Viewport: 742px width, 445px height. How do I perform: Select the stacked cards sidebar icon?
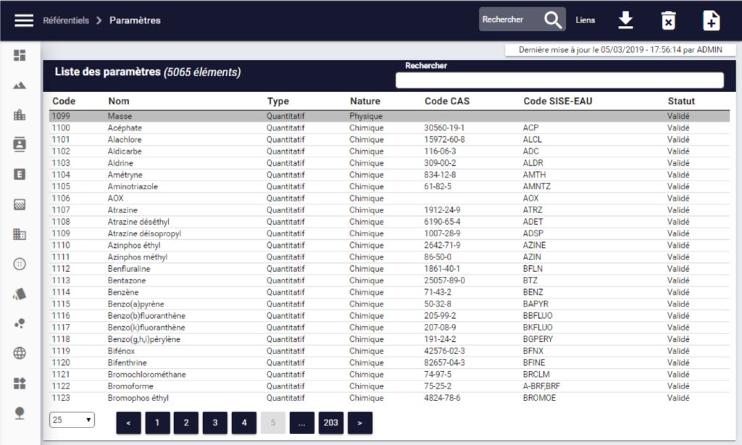coord(20,294)
